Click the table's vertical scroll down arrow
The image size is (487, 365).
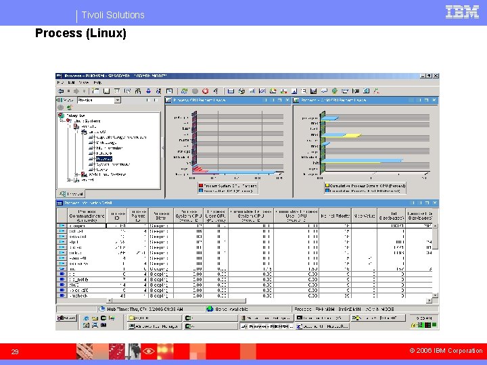coord(436,295)
